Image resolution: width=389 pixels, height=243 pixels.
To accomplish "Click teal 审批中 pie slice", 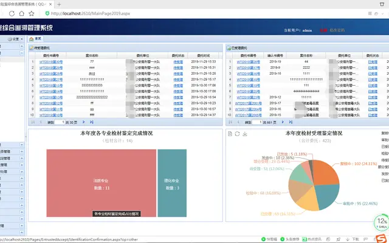I will (x=326, y=196).
